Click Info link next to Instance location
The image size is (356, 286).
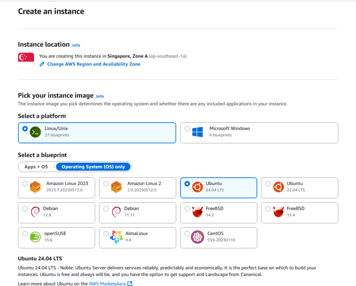click(76, 45)
